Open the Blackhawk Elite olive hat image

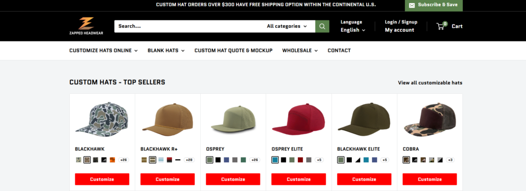click(364, 119)
